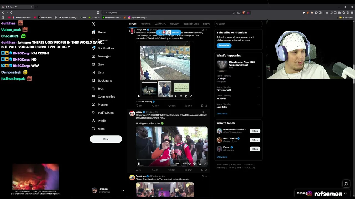
Task: Click the Search input field
Action: (238, 24)
